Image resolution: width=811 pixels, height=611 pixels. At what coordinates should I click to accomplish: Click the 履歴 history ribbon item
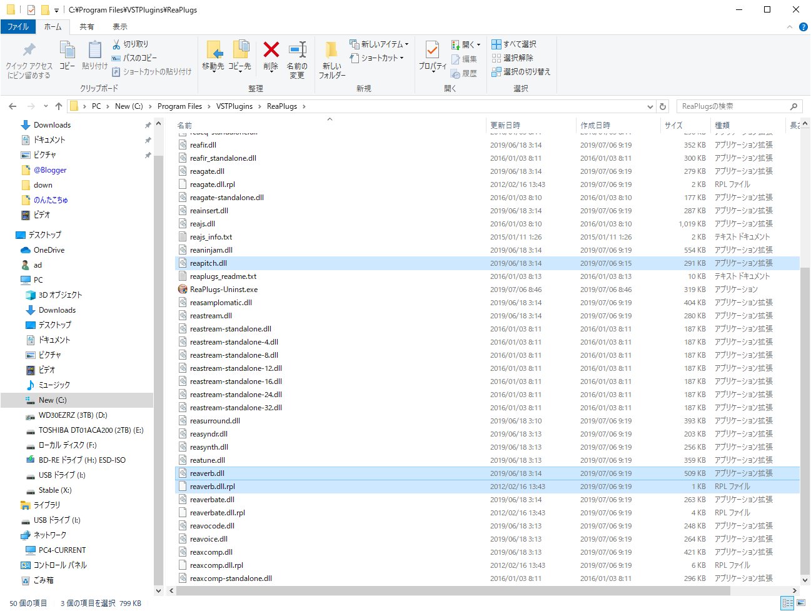click(x=464, y=73)
